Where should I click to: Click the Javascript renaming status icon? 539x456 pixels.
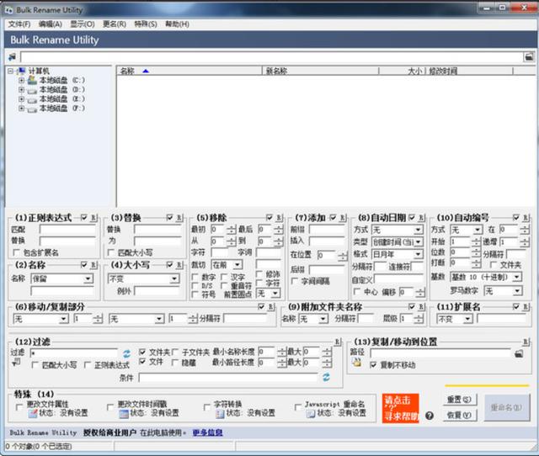point(311,414)
